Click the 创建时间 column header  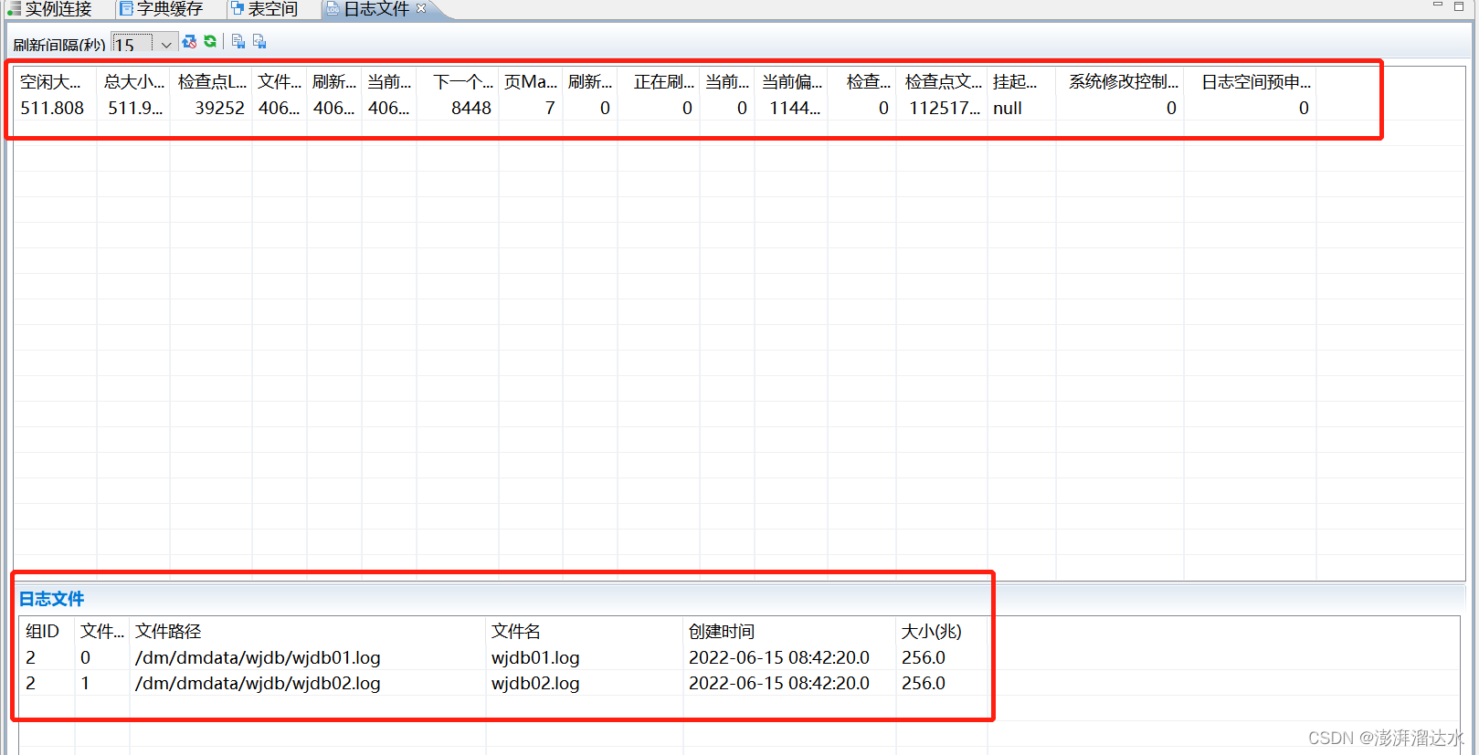point(722,632)
